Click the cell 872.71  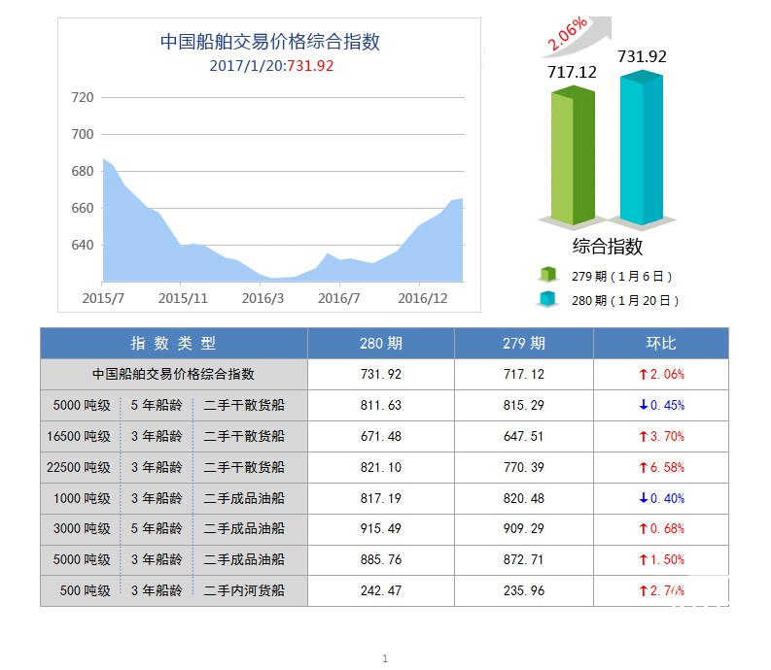[524, 559]
